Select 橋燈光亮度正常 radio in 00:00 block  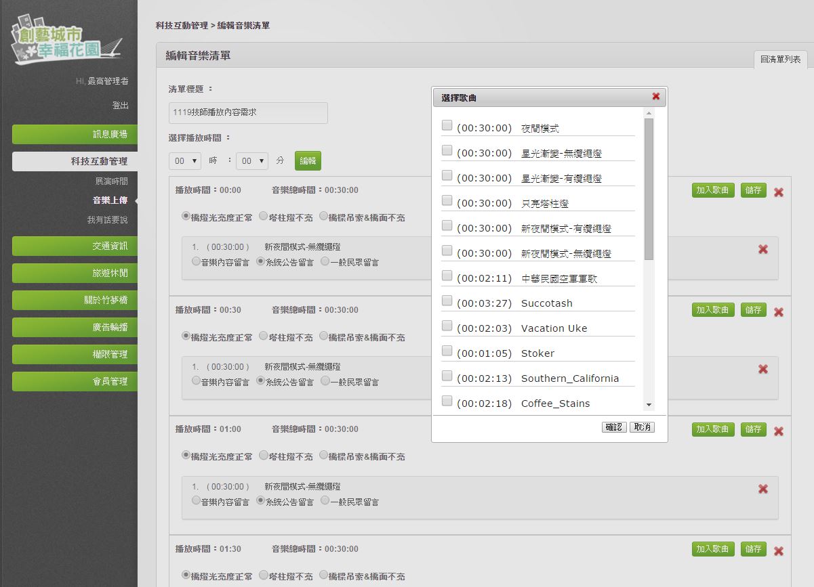tap(186, 217)
